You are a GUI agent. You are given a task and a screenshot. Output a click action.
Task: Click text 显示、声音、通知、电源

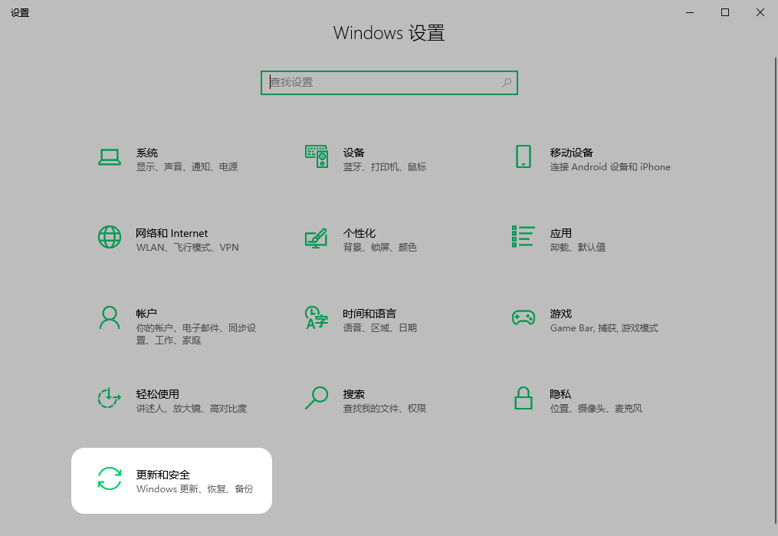pos(187,166)
